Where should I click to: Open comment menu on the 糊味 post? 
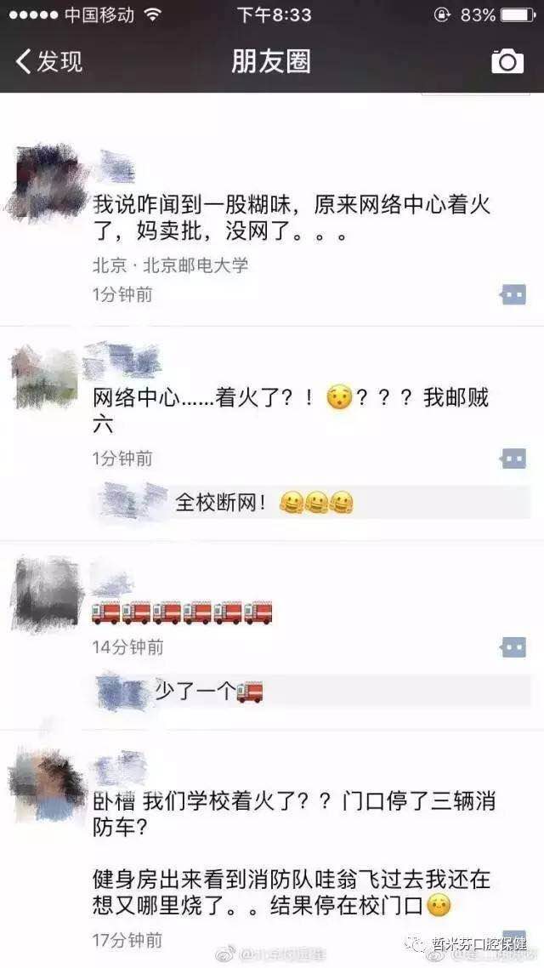[513, 294]
